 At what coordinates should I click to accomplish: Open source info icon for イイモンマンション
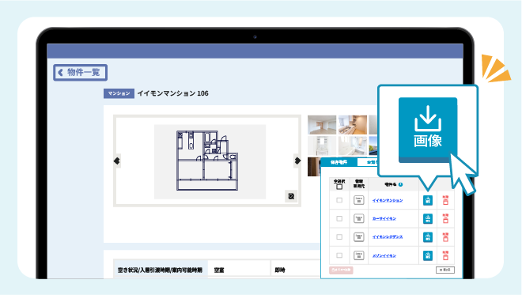358,200
